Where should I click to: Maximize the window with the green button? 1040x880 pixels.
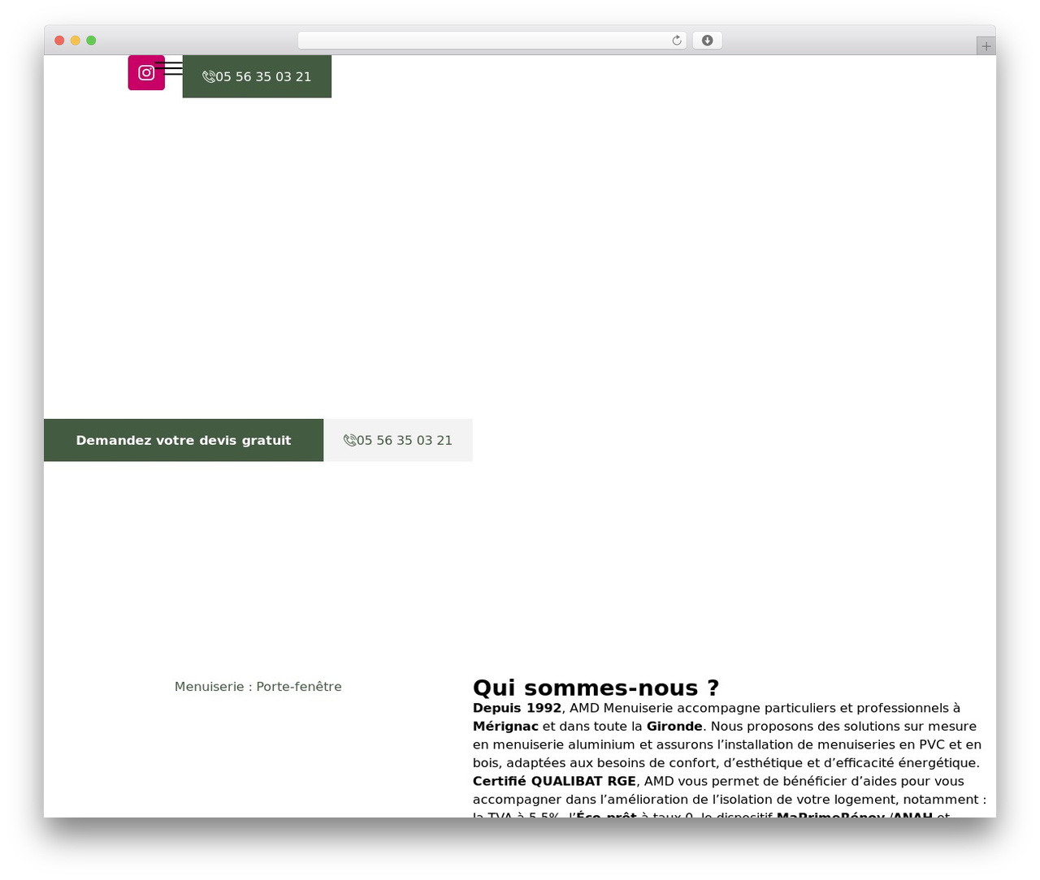click(91, 41)
